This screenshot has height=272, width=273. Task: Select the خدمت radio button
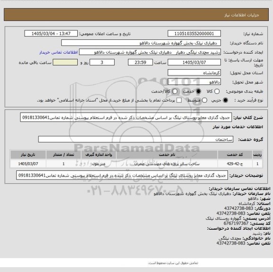pos(198,91)
